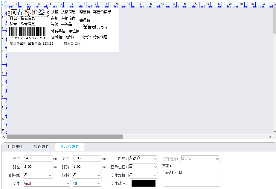Image resolution: width=276 pixels, height=189 pixels.
Task: Open the 条码属性 tab
Action: coord(42,147)
